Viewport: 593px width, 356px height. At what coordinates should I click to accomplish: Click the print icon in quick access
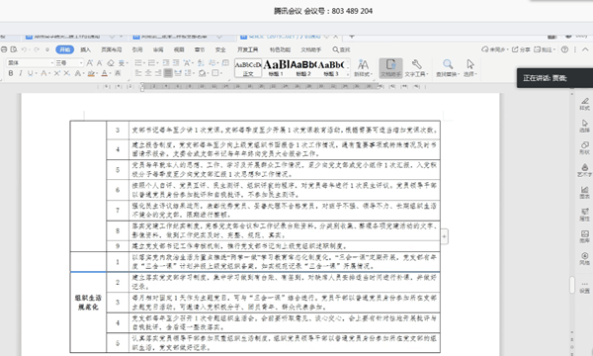tap(4, 49)
